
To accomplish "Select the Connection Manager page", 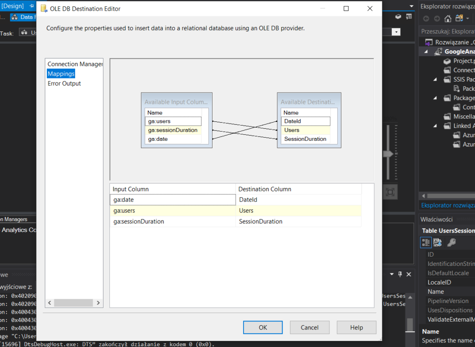I will [75, 64].
